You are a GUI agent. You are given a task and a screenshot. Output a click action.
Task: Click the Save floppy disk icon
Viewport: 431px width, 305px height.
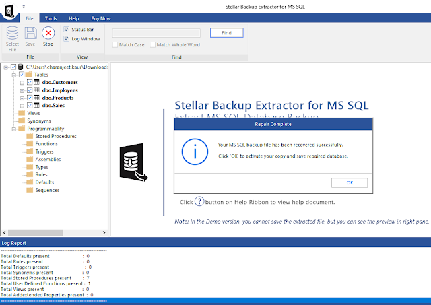pyautogui.click(x=30, y=33)
